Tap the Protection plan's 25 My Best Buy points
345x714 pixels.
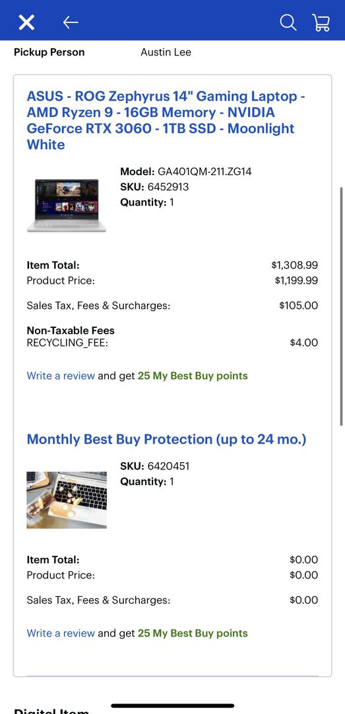[x=193, y=633]
